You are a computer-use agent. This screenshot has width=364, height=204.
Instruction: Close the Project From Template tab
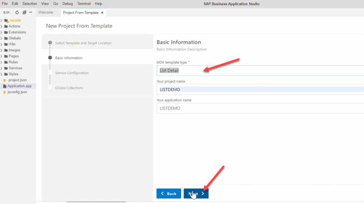point(102,12)
